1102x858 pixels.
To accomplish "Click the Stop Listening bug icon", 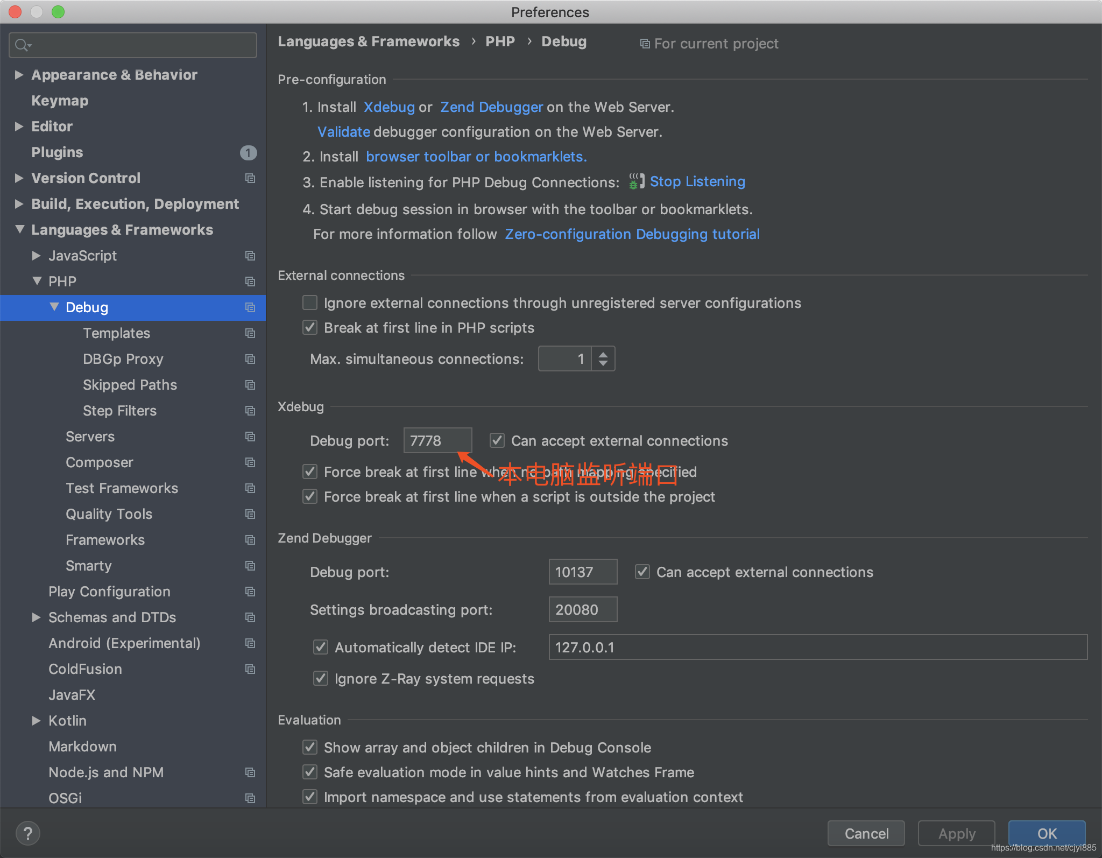I will (635, 181).
